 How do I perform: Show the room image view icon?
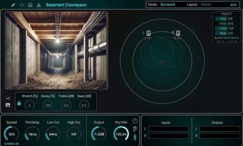click(x=8, y=105)
